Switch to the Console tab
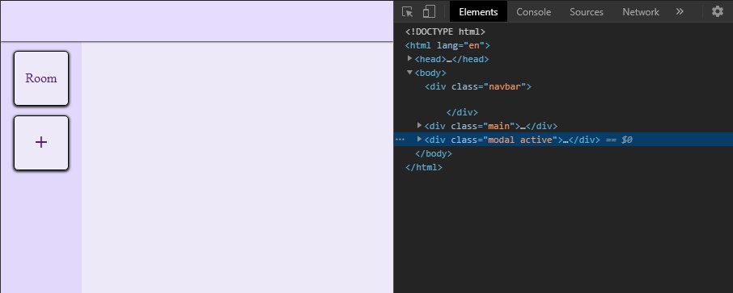733x293 pixels. pos(533,12)
